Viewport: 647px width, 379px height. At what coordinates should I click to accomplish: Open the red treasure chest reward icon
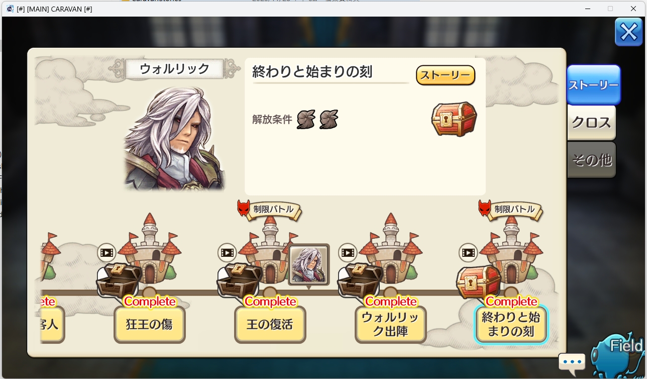coord(454,119)
